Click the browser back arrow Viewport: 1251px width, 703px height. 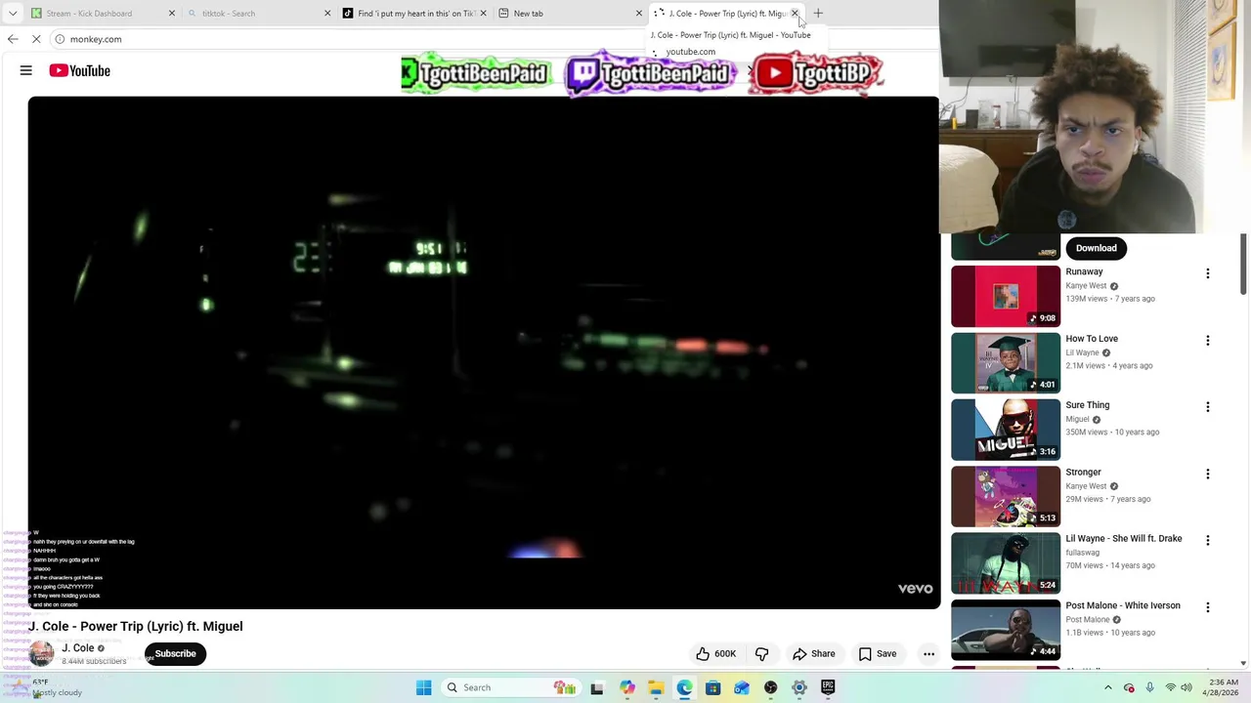pos(13,39)
